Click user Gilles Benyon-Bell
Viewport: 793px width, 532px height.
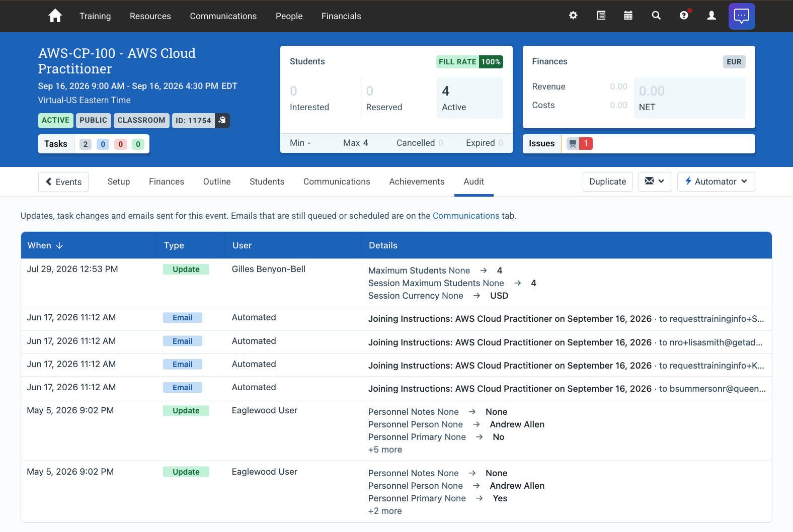tap(269, 269)
